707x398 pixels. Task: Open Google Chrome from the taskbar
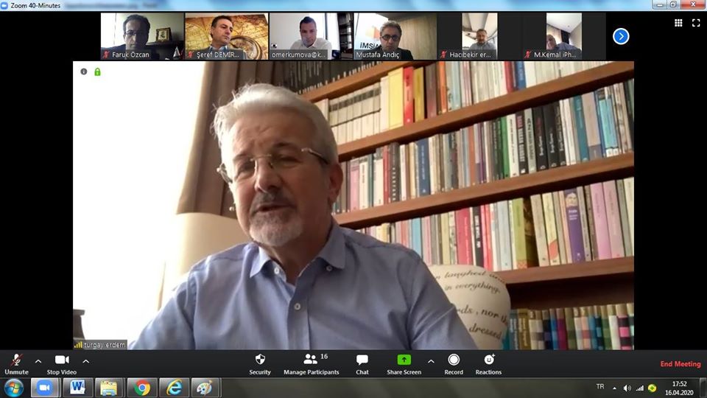pyautogui.click(x=142, y=388)
